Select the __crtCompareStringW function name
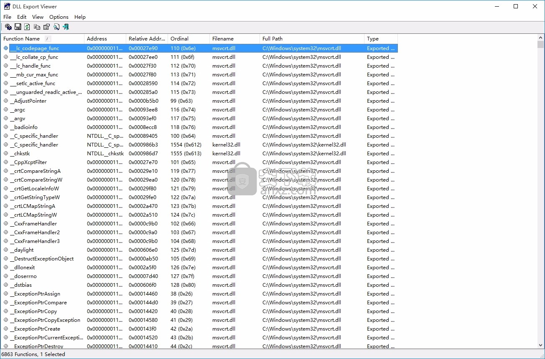The height and width of the screenshot is (359, 545). coord(36,180)
